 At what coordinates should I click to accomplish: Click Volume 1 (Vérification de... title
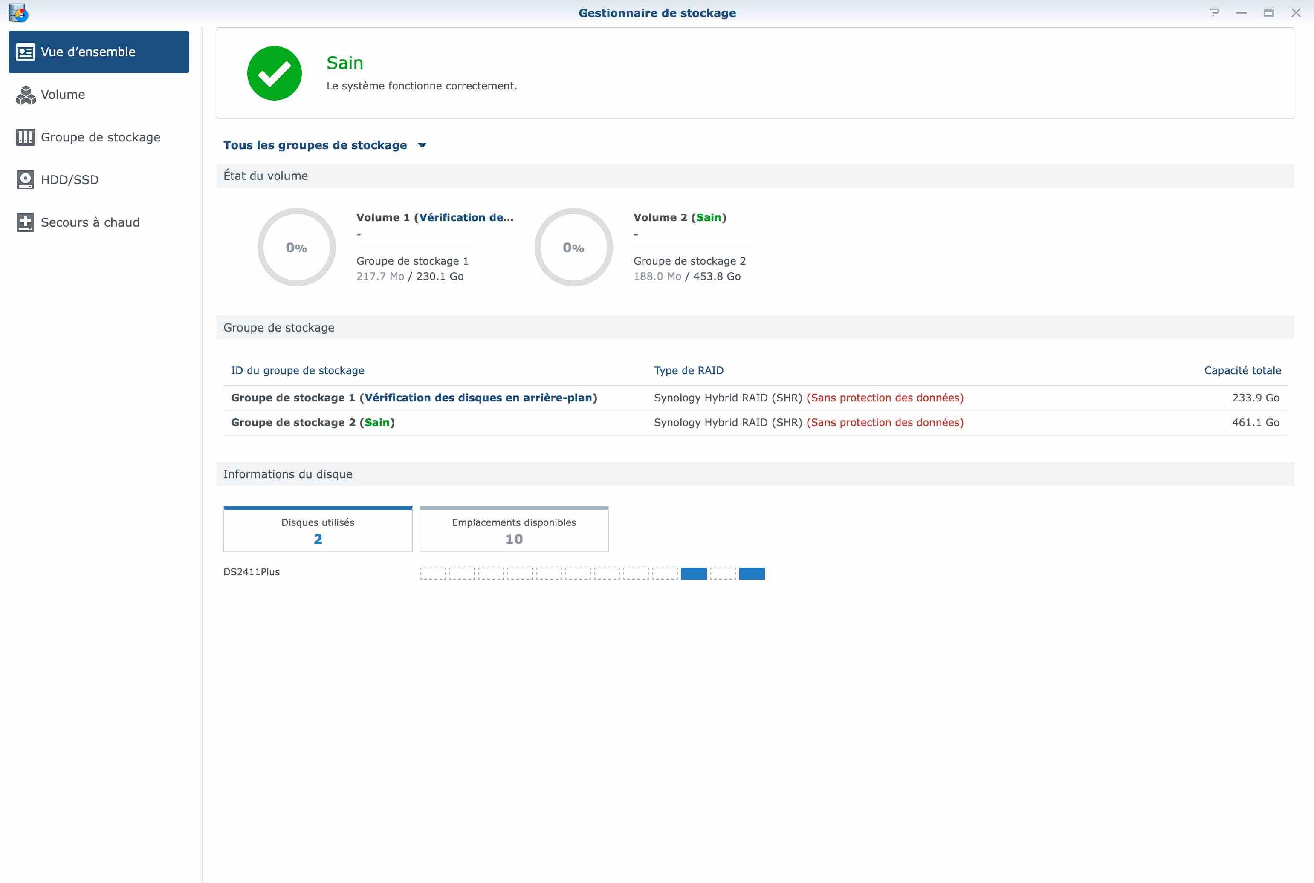pos(435,217)
